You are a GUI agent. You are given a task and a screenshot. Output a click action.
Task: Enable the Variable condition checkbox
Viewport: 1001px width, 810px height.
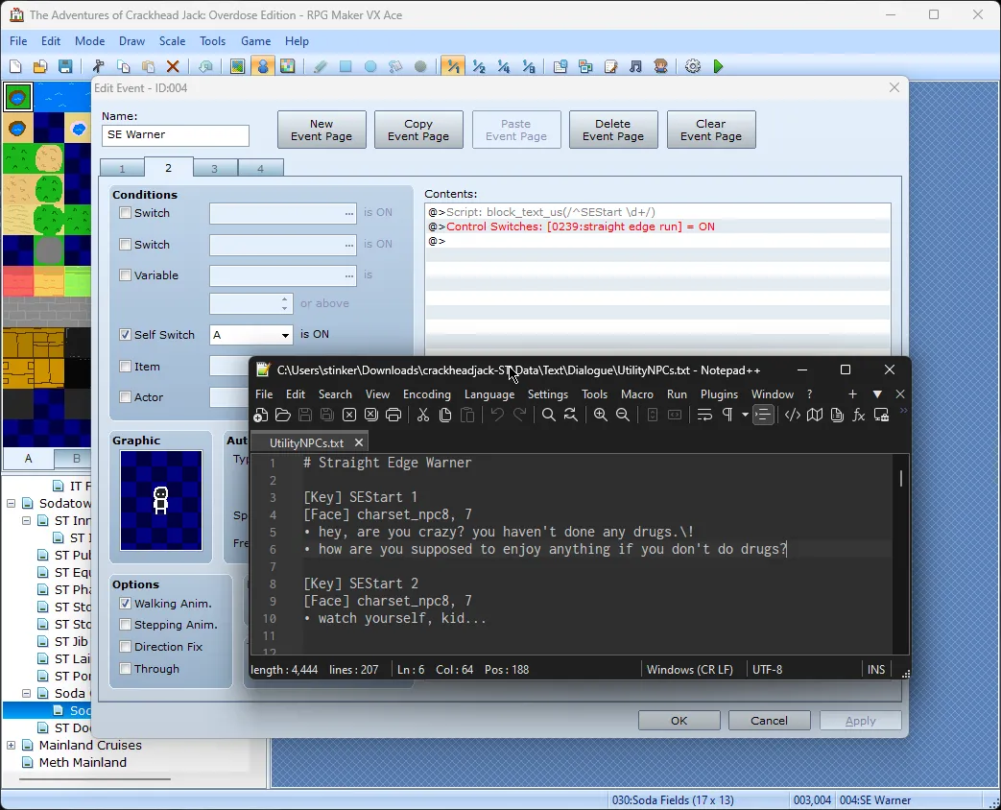(125, 275)
